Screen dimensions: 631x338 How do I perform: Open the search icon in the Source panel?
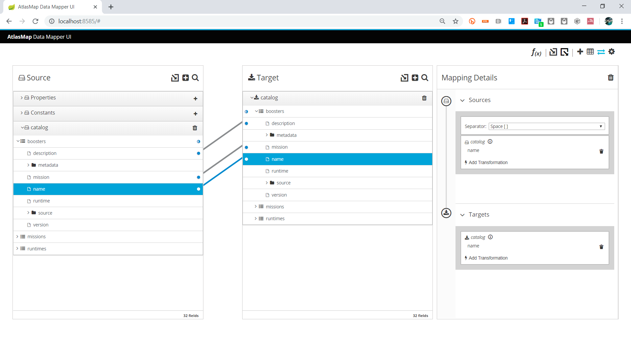(x=196, y=78)
